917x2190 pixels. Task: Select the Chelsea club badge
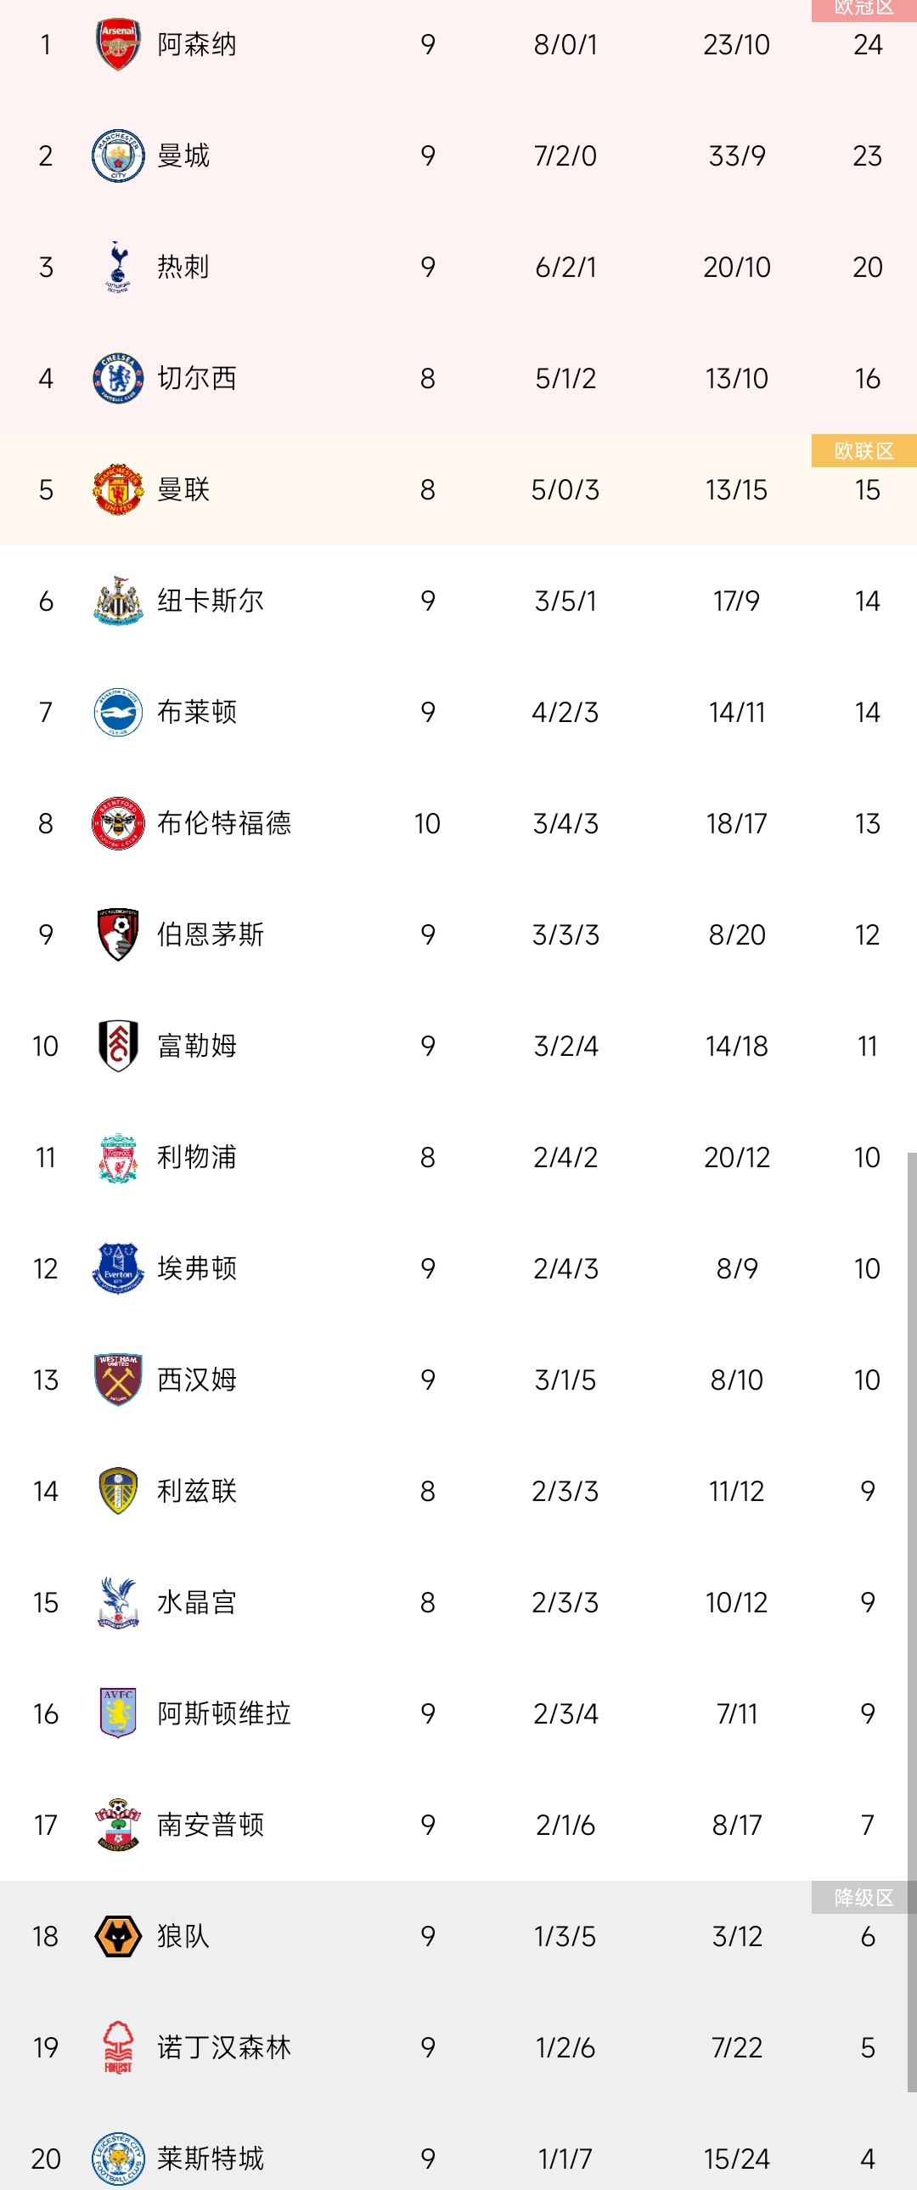[x=117, y=378]
